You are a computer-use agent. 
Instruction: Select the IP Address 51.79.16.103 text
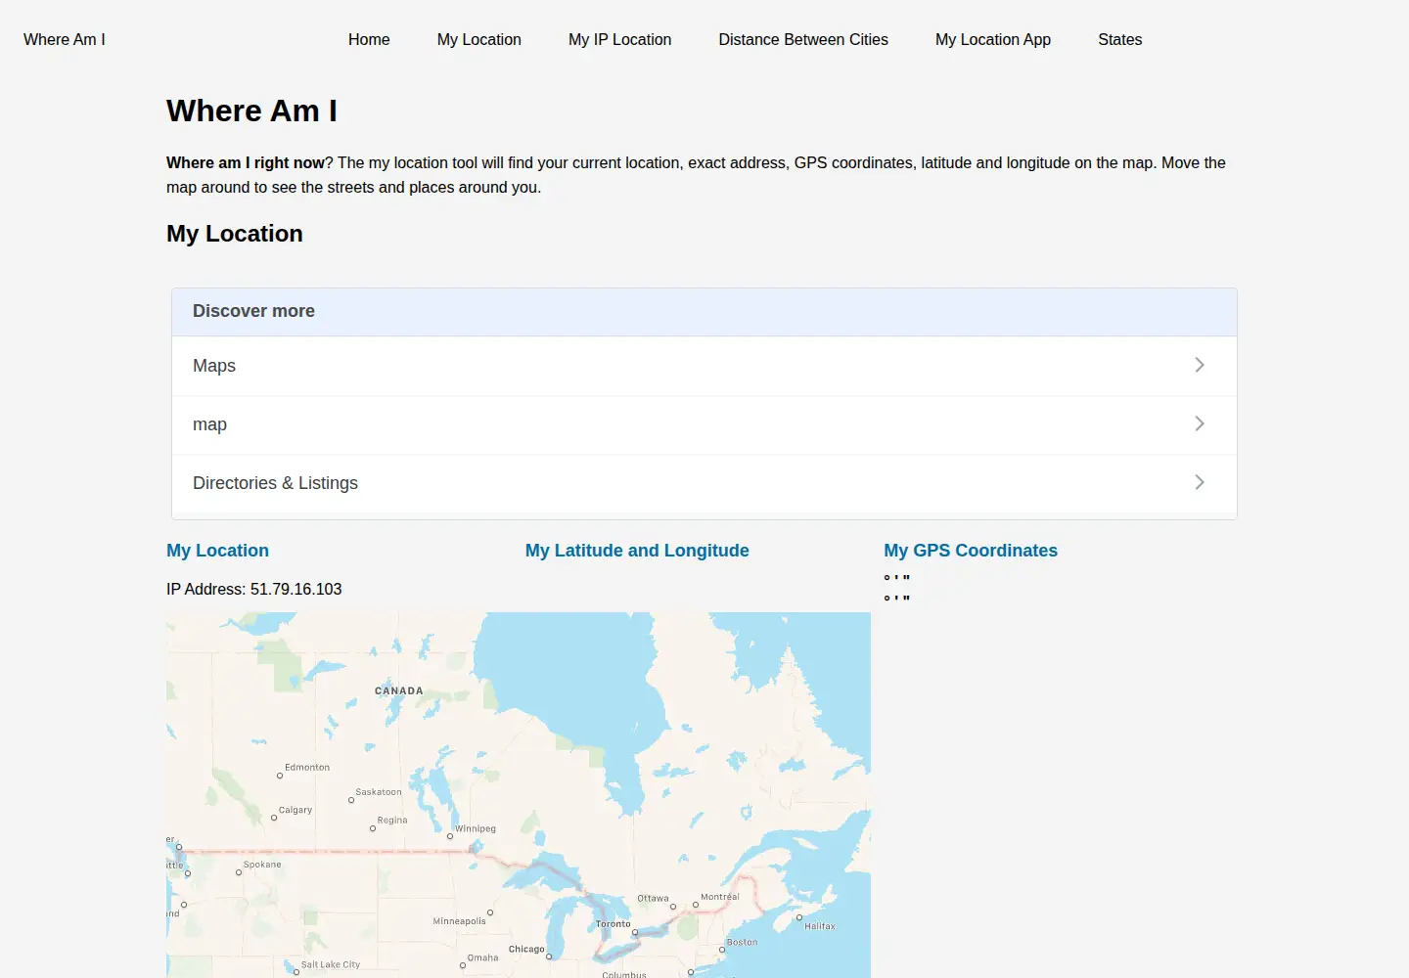[254, 589]
